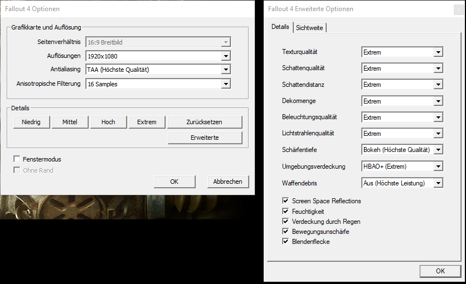
Task: Click the disabled Seitenverhältnis dropdown
Action: click(158, 42)
